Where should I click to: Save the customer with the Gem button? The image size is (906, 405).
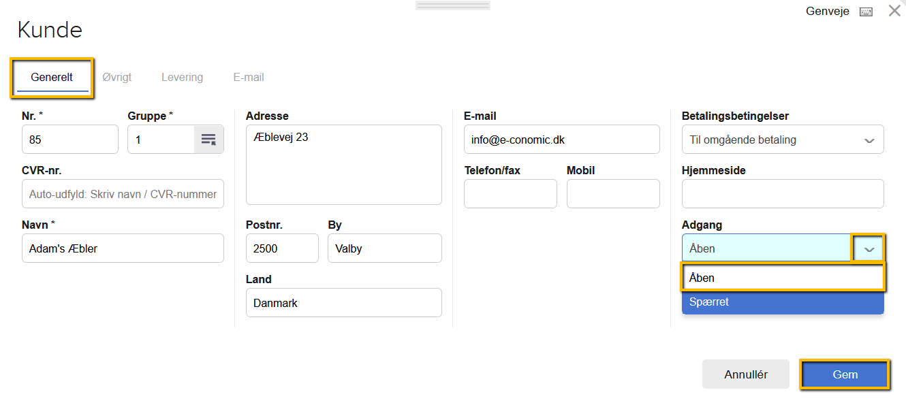[845, 374]
